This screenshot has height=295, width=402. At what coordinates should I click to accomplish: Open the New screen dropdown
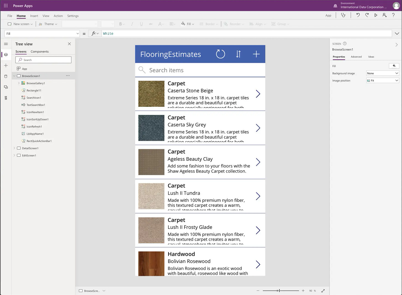tap(20, 24)
